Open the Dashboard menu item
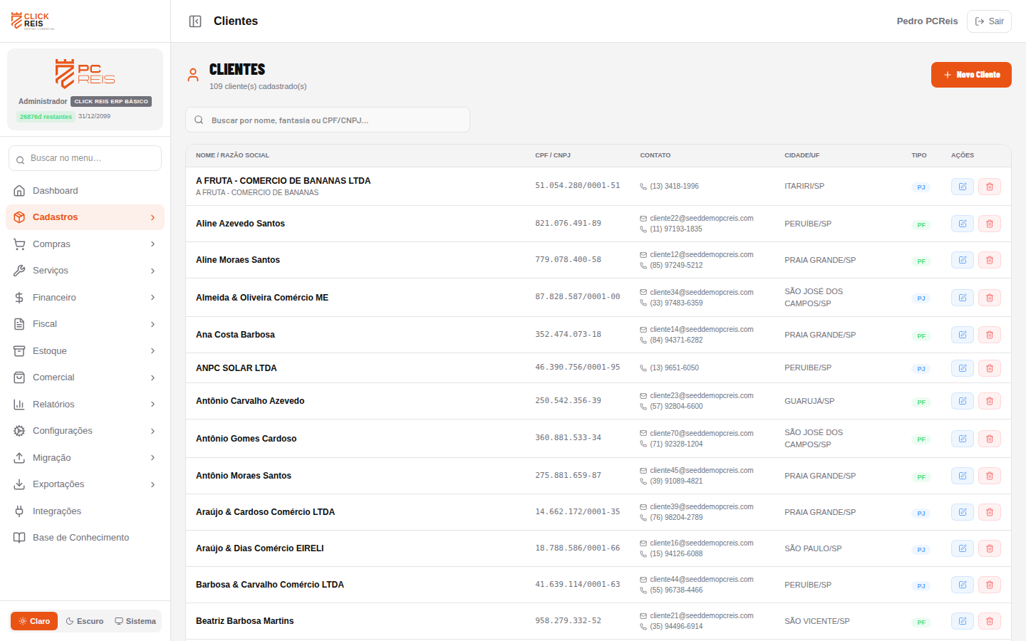This screenshot has height=641, width=1026. [x=85, y=191]
